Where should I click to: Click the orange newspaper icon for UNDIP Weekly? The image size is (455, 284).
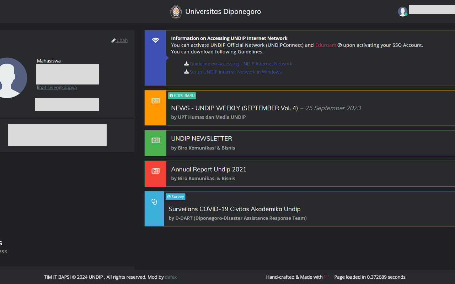[155, 101]
